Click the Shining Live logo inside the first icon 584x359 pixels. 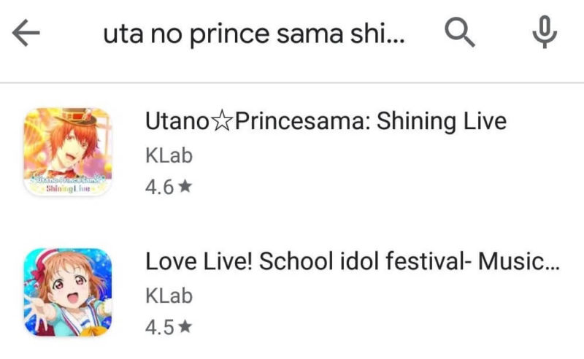pos(67,184)
